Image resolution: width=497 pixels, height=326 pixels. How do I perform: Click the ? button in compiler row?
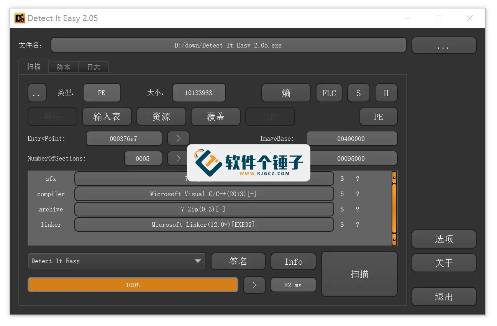(357, 194)
